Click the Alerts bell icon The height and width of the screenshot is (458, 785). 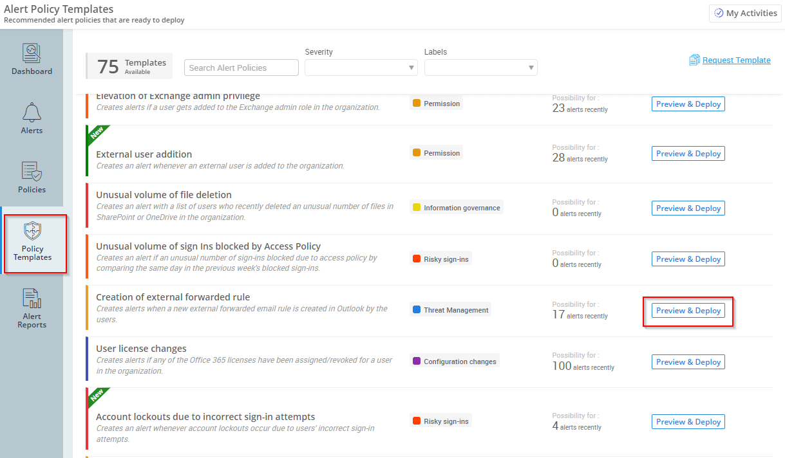(x=32, y=112)
